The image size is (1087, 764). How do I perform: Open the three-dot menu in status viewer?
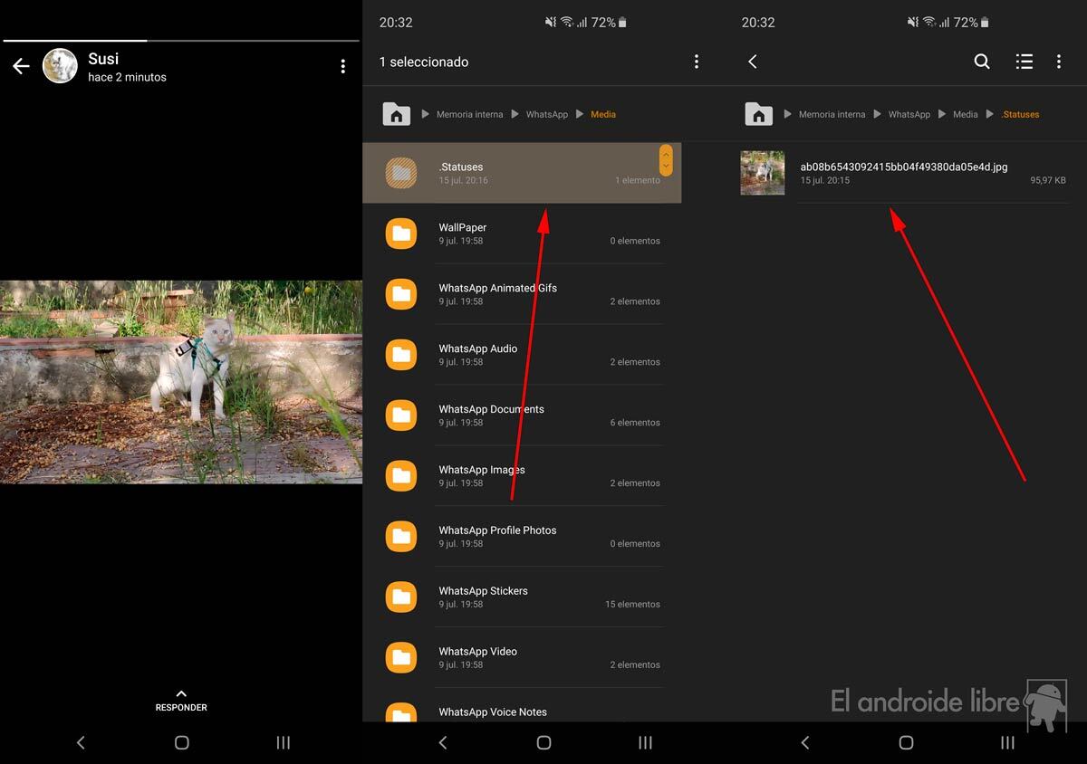coord(342,66)
